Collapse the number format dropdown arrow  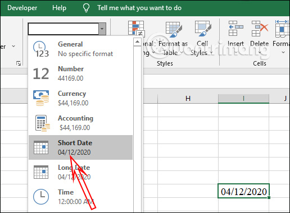102,29
